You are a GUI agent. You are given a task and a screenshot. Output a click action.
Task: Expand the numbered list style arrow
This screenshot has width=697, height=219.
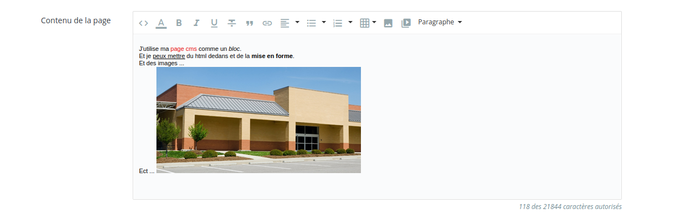[350, 22]
